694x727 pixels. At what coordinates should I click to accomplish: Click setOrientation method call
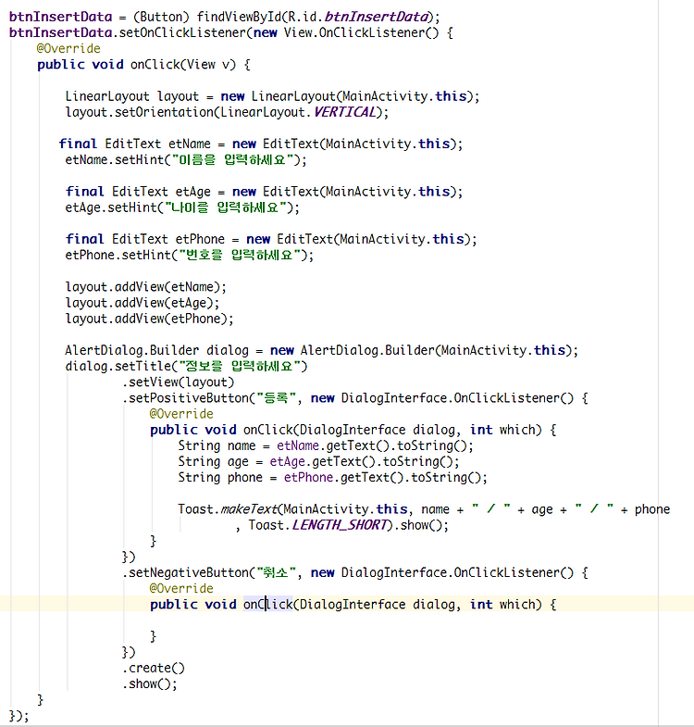click(x=164, y=112)
